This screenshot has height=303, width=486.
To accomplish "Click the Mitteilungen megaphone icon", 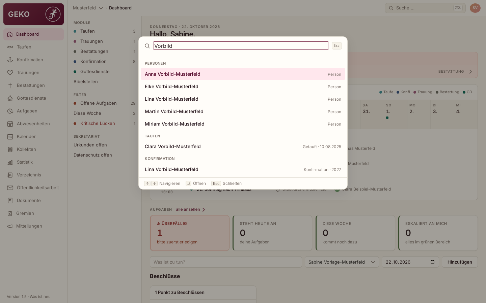I will point(10,226).
